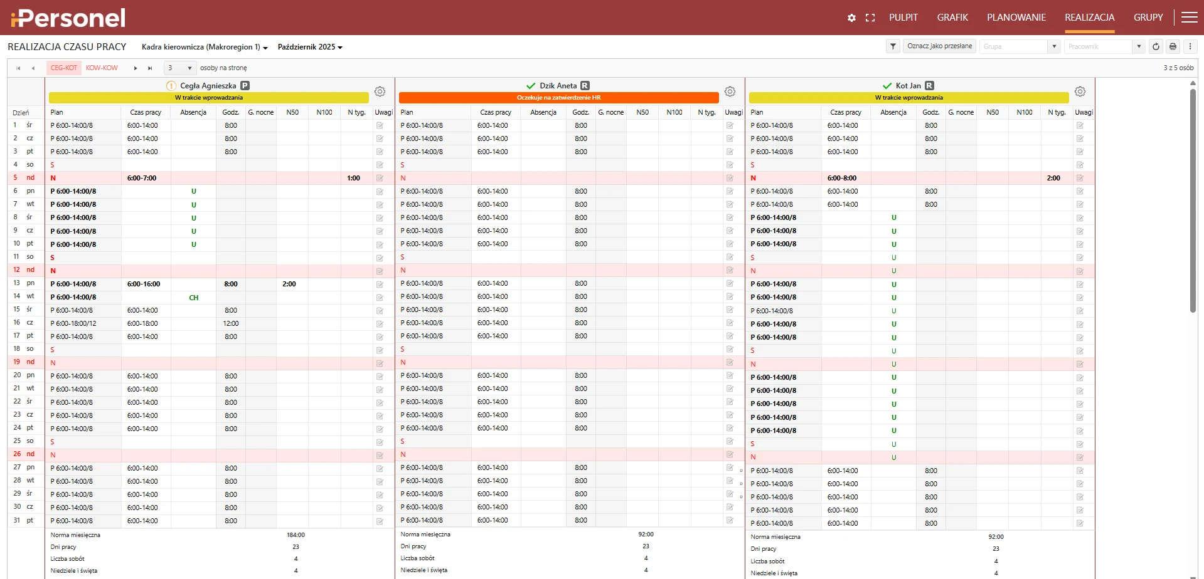The height and width of the screenshot is (579, 1204).
Task: Select the KOW-KOW page link
Action: pos(102,68)
